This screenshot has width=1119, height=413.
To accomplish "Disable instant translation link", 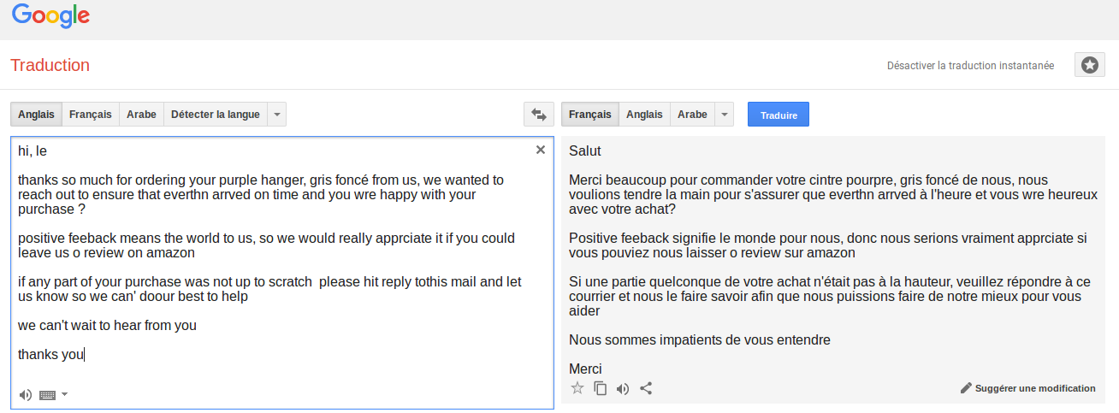I will coord(970,65).
